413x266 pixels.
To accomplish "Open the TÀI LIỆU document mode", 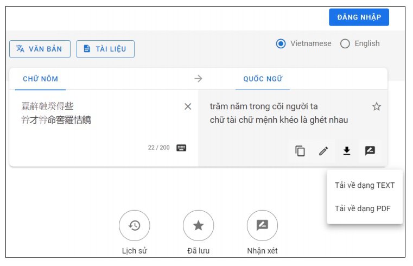I will [x=105, y=49].
